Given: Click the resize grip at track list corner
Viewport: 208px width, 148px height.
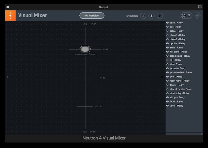Looking at the screenshot, I should click(202, 134).
